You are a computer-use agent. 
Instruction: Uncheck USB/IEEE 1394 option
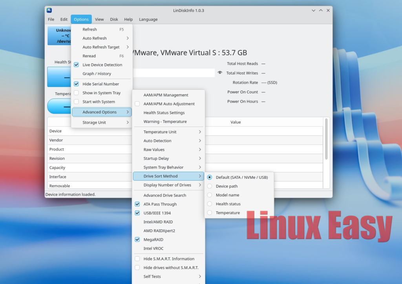pos(137,213)
